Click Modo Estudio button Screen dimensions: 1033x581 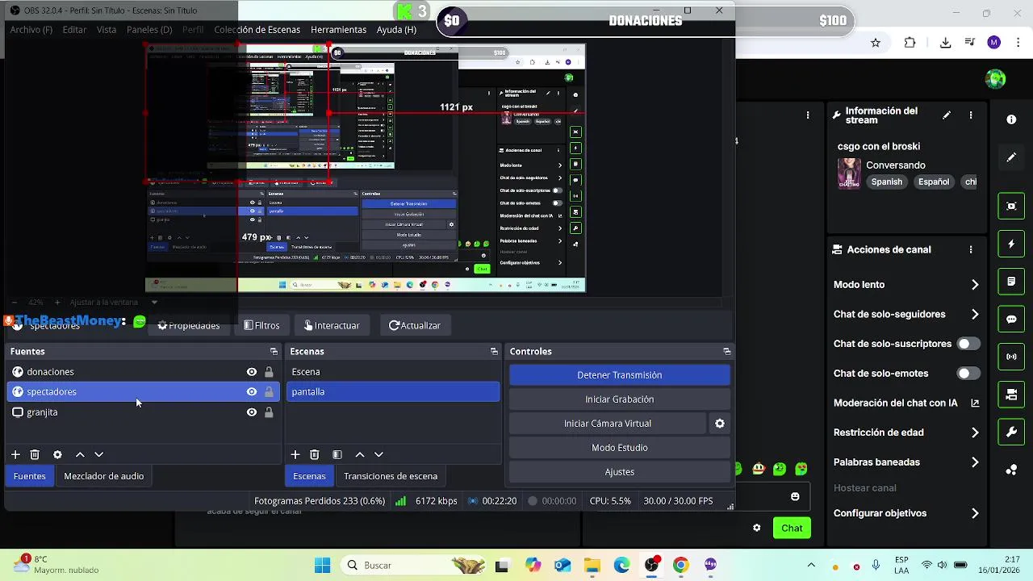[620, 448]
